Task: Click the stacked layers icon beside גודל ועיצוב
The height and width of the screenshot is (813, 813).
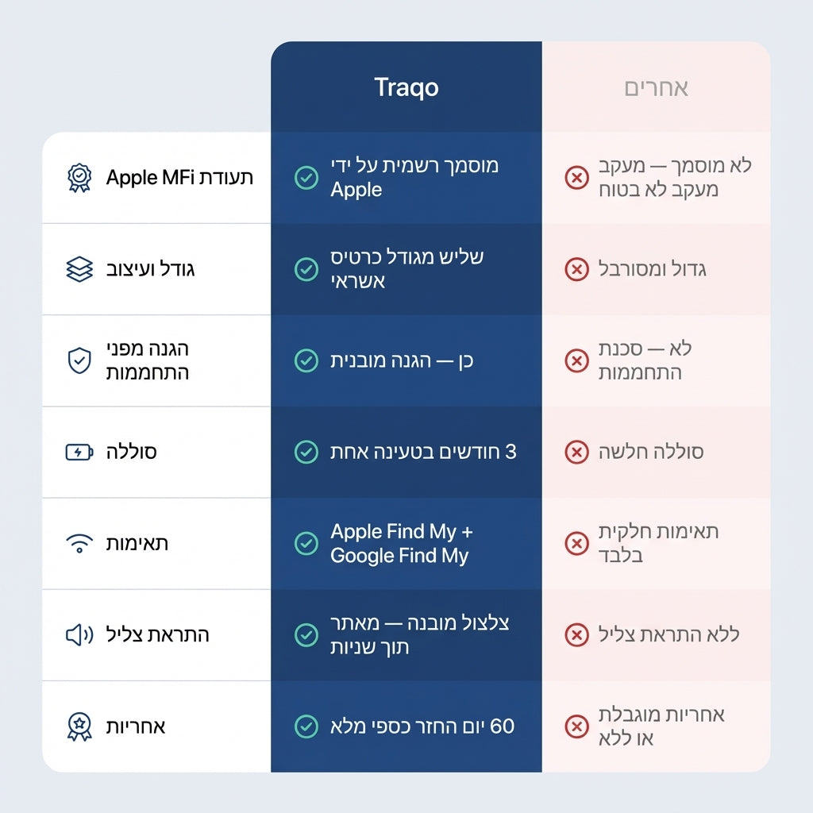Action: coord(79,269)
